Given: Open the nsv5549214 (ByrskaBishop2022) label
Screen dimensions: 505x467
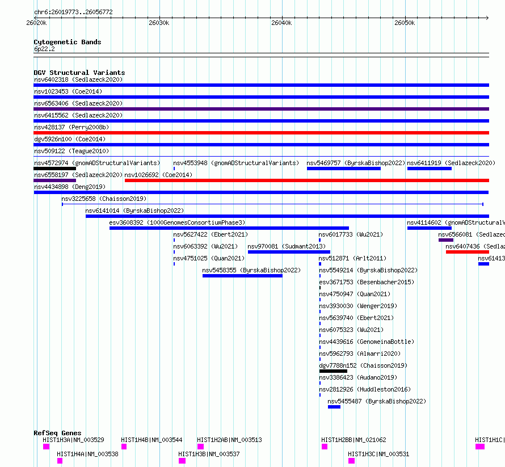Looking at the screenshot, I should click(368, 270).
